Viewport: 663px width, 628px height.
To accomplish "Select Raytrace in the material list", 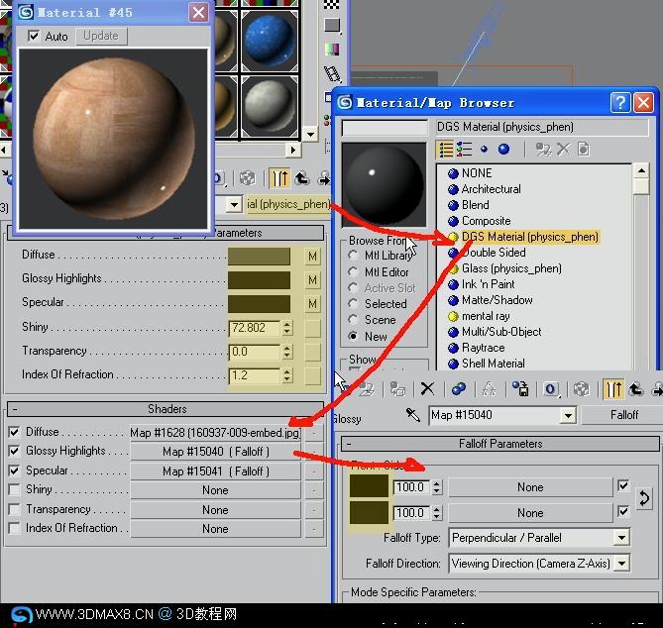I will [x=483, y=348].
